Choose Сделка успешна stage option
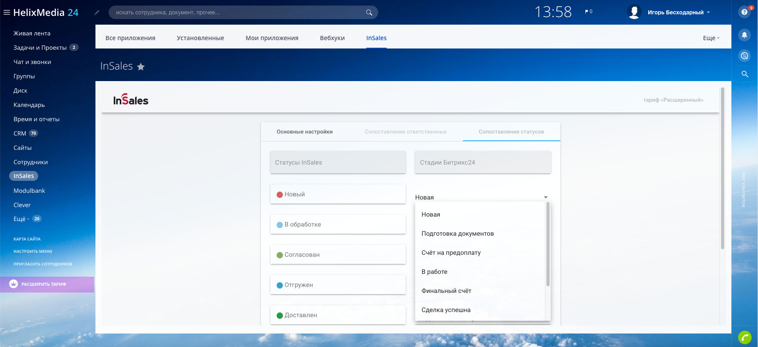 click(x=446, y=310)
